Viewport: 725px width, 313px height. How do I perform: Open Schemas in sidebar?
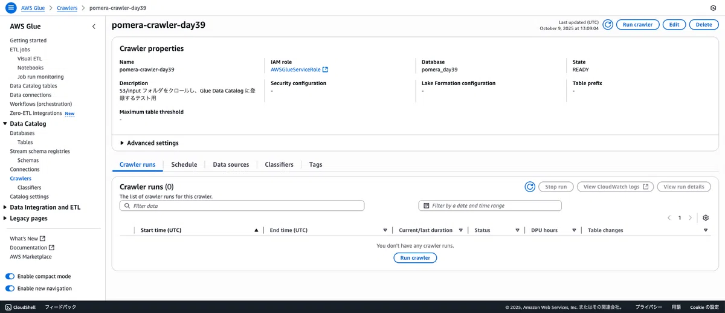28,160
